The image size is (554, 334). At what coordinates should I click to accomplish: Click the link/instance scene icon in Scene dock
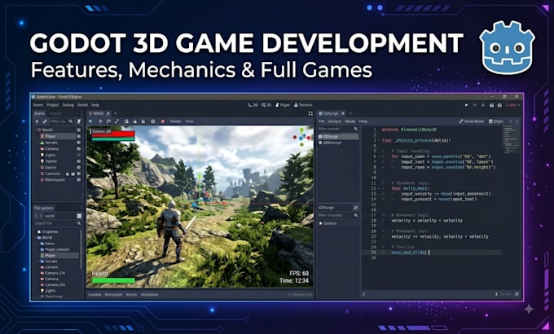click(45, 121)
